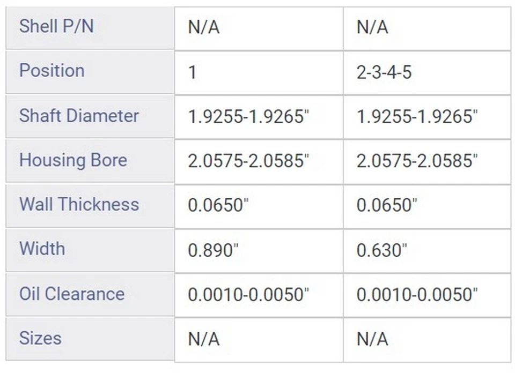The height and width of the screenshot is (373, 515).
Task: Select the Housing Bore label cell
Action: [90, 161]
